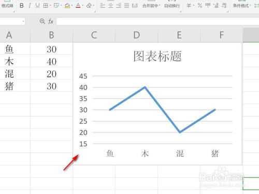The width and height of the screenshot is (259, 194).
Task: Open cell style dropdown arrow
Action: 61,6
